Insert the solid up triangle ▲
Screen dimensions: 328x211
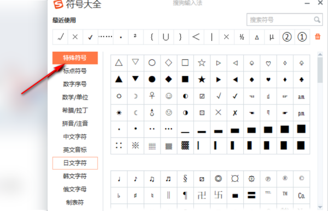click(119, 79)
